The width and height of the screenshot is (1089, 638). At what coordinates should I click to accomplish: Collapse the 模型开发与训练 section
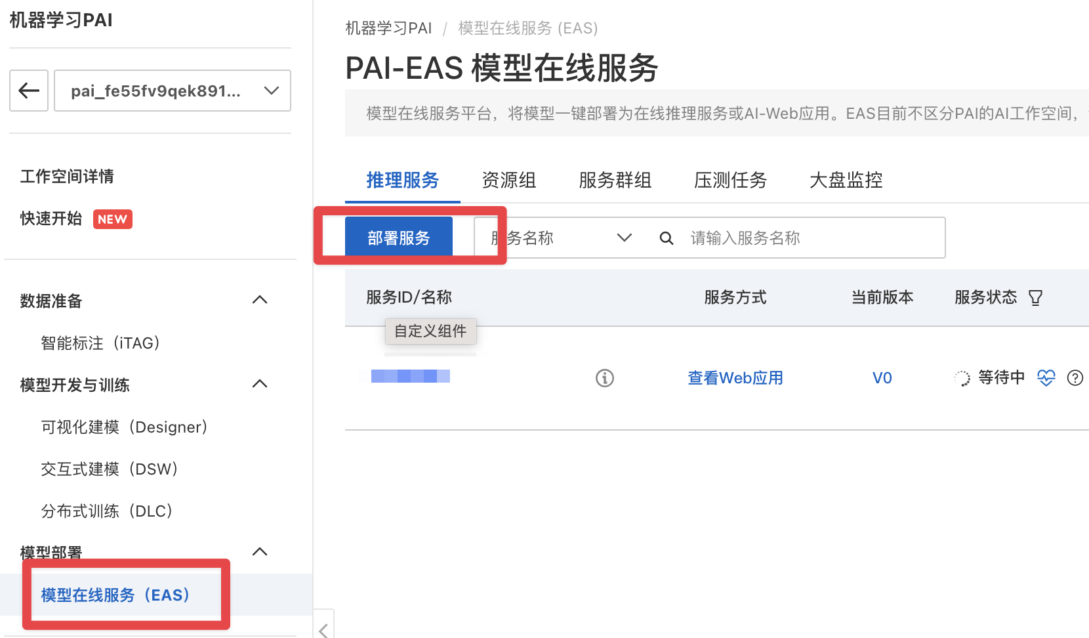pos(260,384)
